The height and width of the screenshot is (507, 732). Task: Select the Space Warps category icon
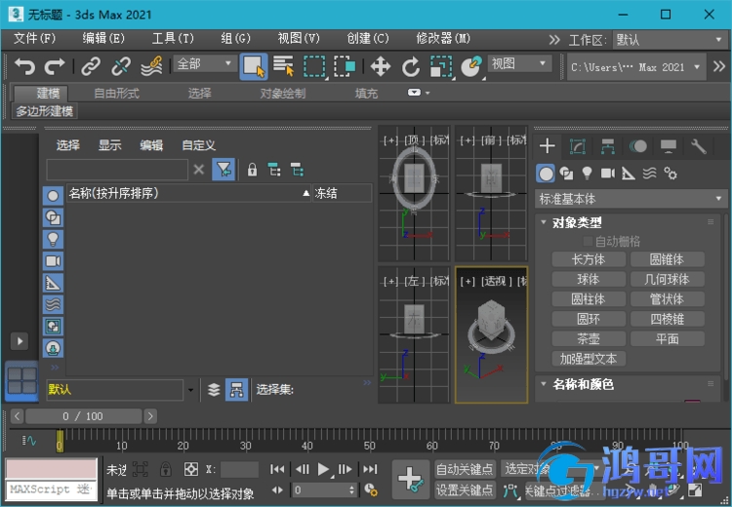(x=649, y=174)
